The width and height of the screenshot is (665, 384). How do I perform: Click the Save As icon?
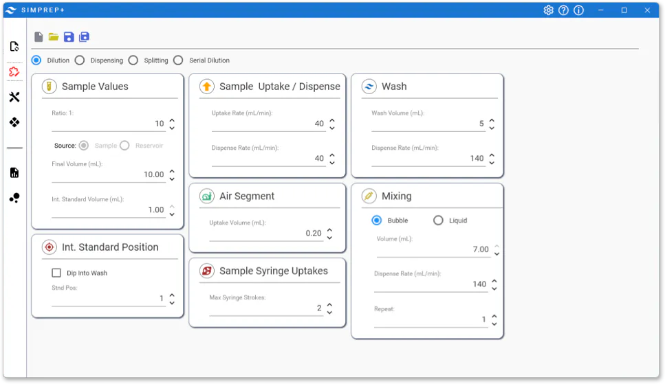click(x=84, y=37)
